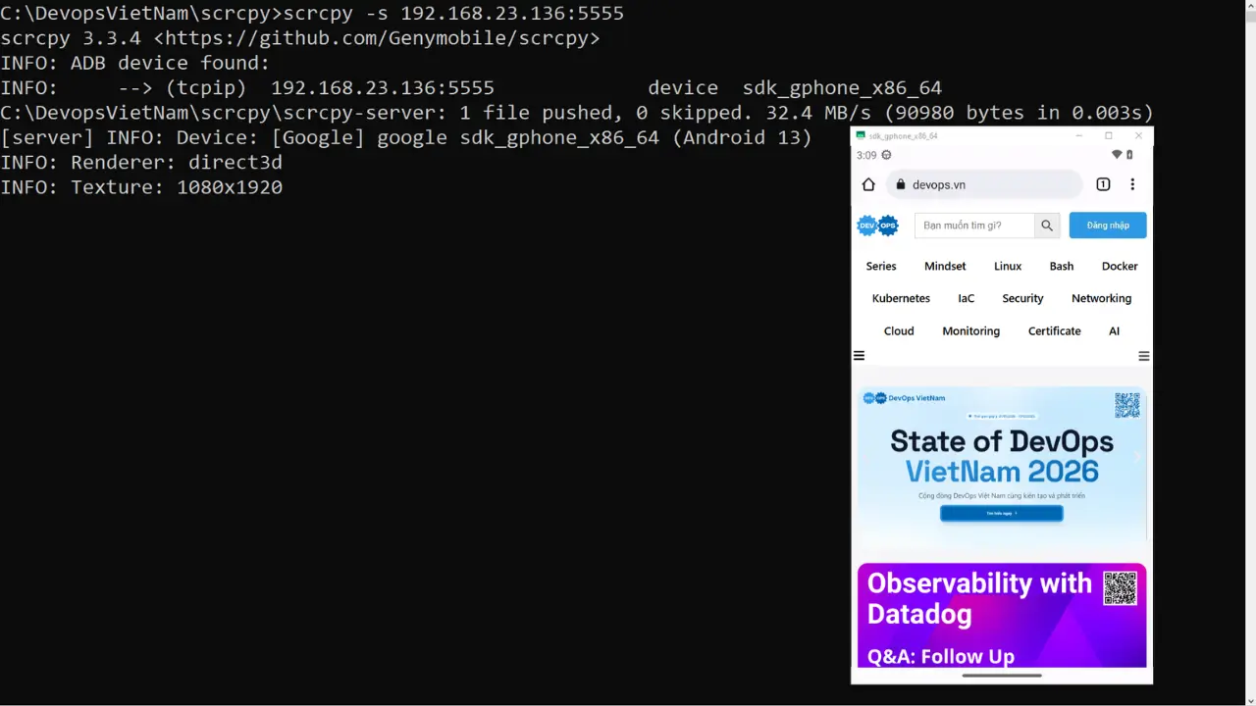This screenshot has width=1256, height=706.
Task: Tap the Wi-Fi icon in the status bar
Action: [x=1116, y=154]
